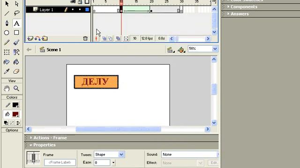Select the Pencil tool
The image size is (300, 168).
point(7,42)
